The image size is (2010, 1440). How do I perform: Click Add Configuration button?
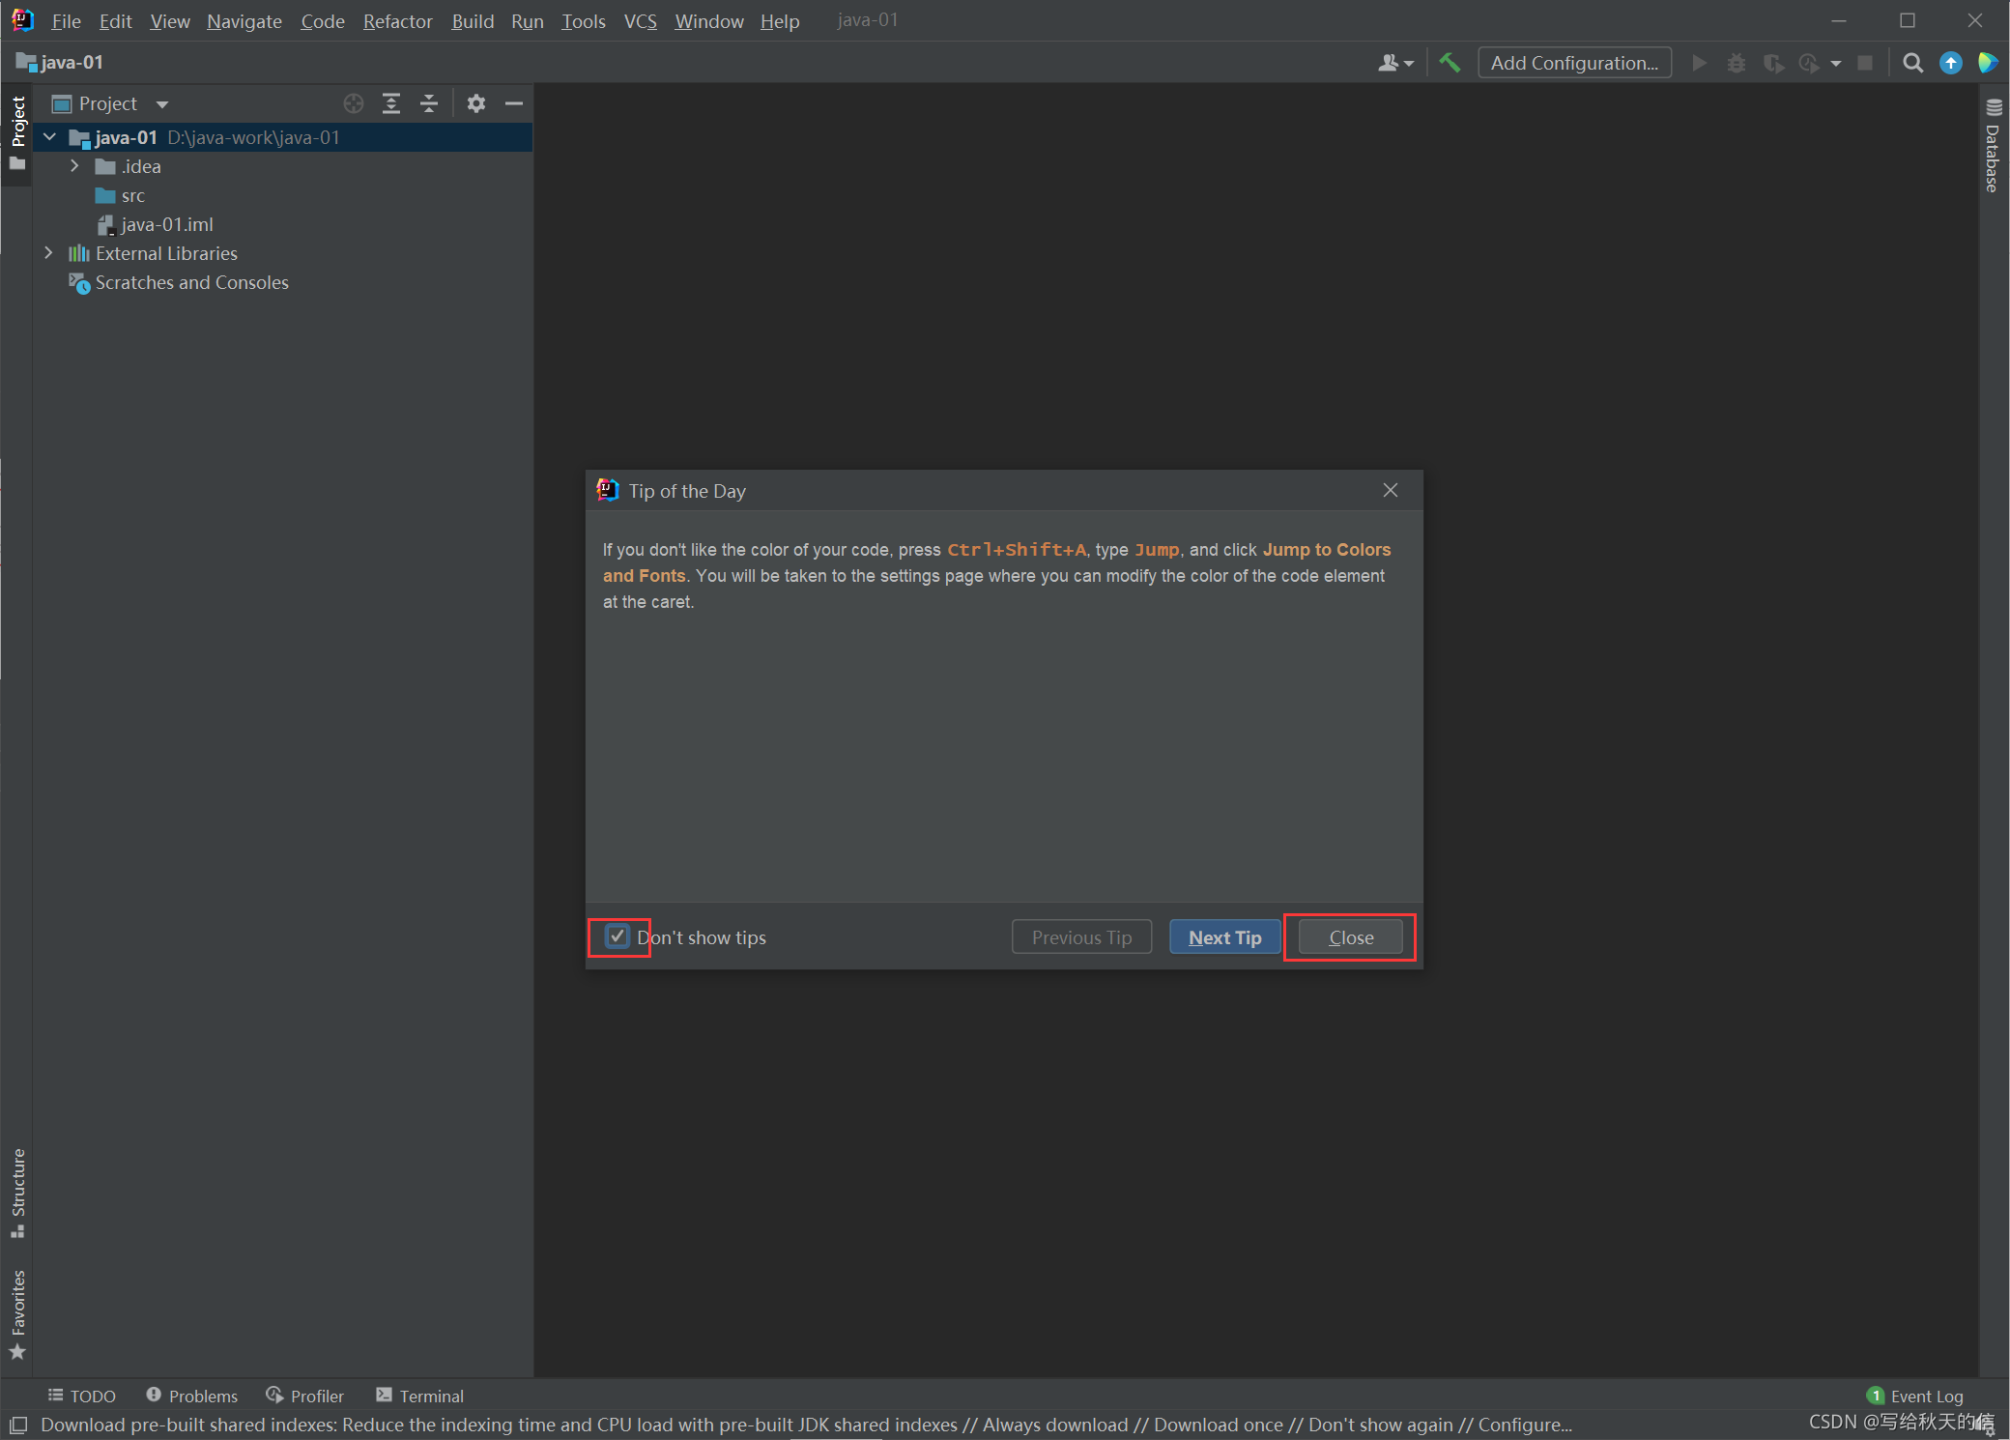1573,63
